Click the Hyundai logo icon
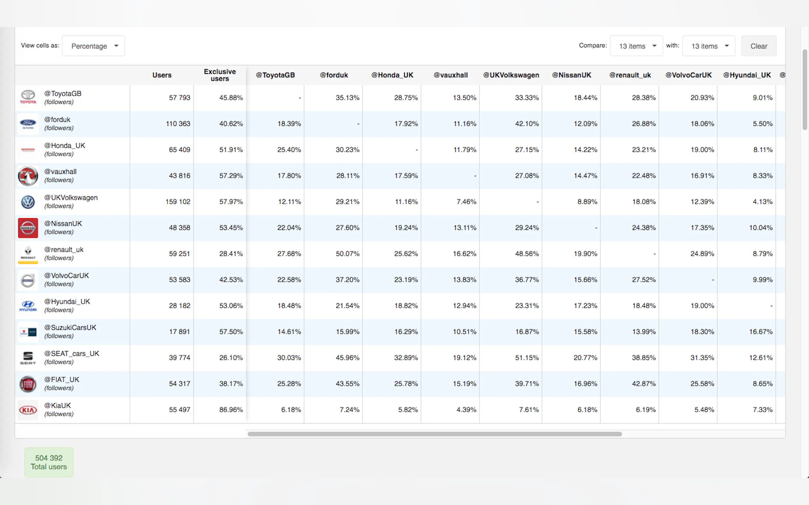 pyautogui.click(x=28, y=306)
